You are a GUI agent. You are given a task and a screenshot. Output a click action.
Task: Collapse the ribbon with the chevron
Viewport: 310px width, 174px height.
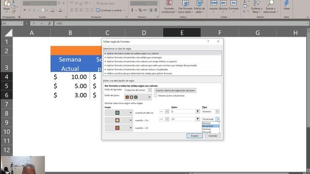pyautogui.click(x=308, y=17)
